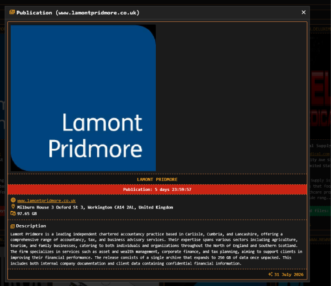Click the data size folder icon
This screenshot has height=286, width=331.
pos(13,213)
